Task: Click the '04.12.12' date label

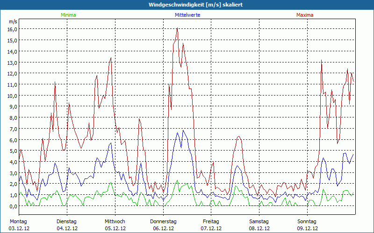Action: tap(67, 228)
